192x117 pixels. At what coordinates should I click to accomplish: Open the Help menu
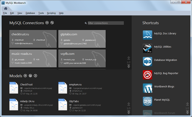coord(61,13)
